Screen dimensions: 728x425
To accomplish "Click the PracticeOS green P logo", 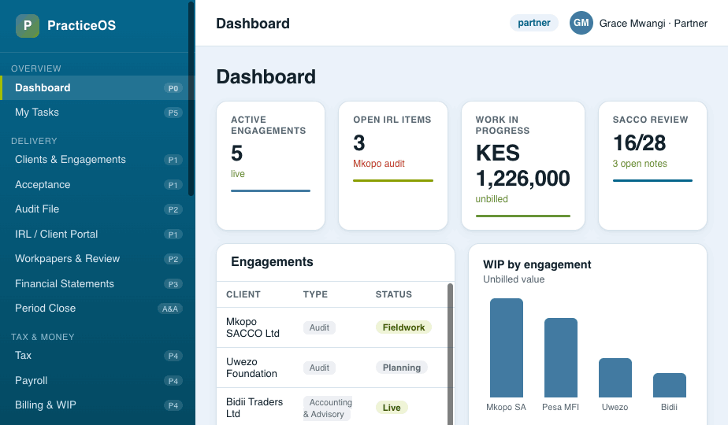I will [x=28, y=25].
